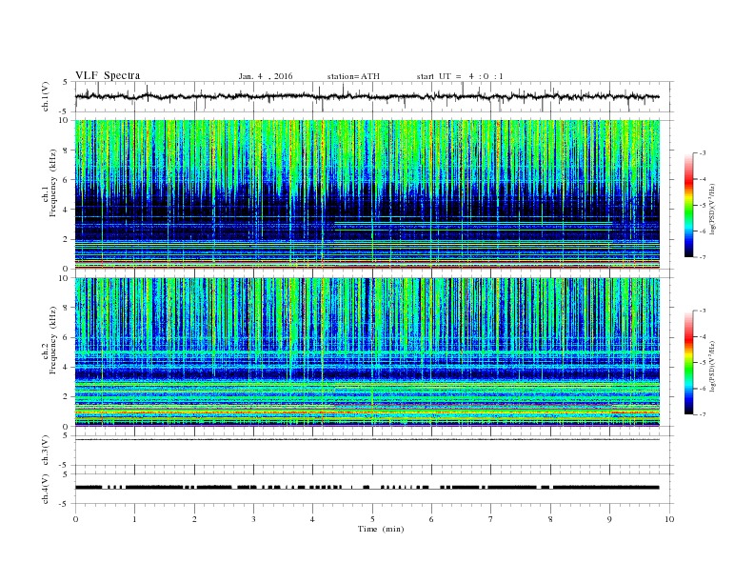754x583 pixels.
Task: Click the ch.1 voltage waveform trace
Action: 367,96
